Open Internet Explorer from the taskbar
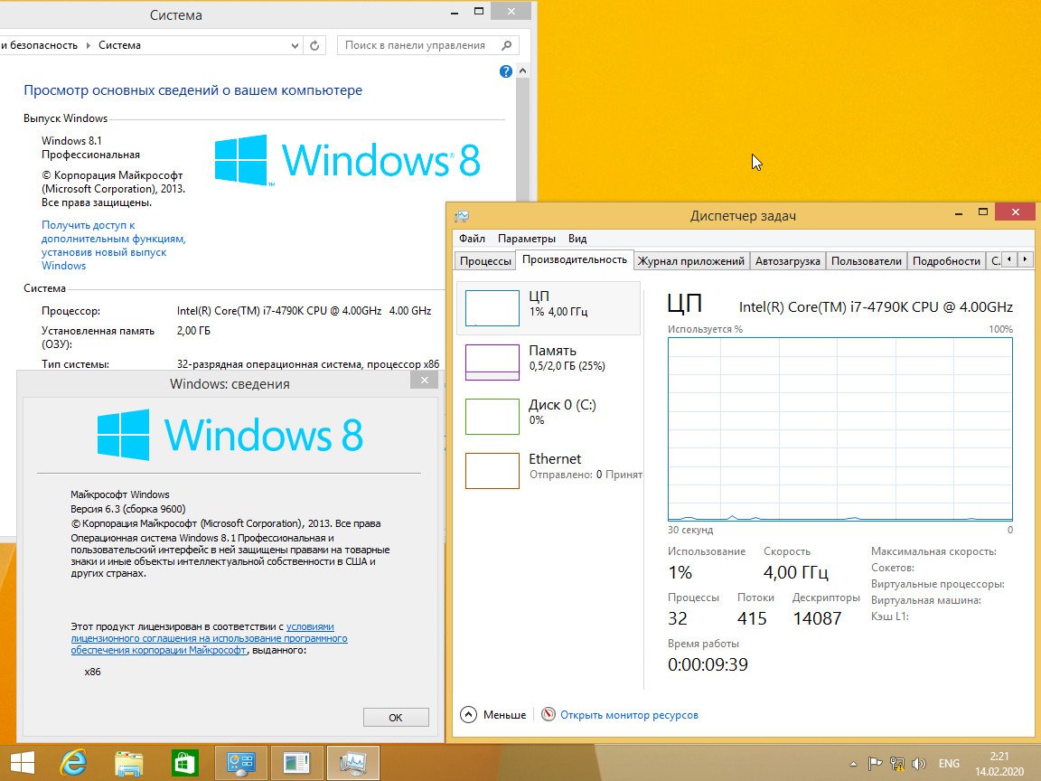 coord(74,763)
